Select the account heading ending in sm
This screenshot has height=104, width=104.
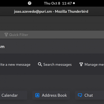[x=2, y=47]
